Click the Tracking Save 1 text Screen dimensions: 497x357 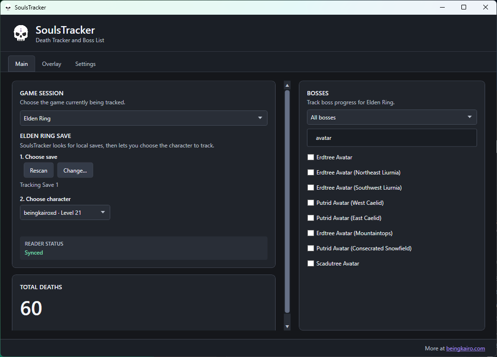(39, 185)
